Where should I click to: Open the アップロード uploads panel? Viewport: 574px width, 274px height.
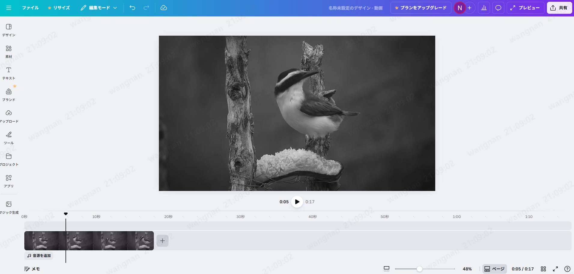click(x=9, y=116)
